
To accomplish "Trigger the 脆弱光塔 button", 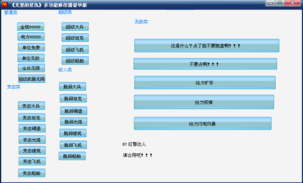I will [74, 121].
